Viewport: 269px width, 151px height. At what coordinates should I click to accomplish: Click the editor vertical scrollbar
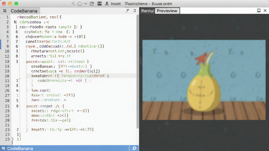click(138, 72)
